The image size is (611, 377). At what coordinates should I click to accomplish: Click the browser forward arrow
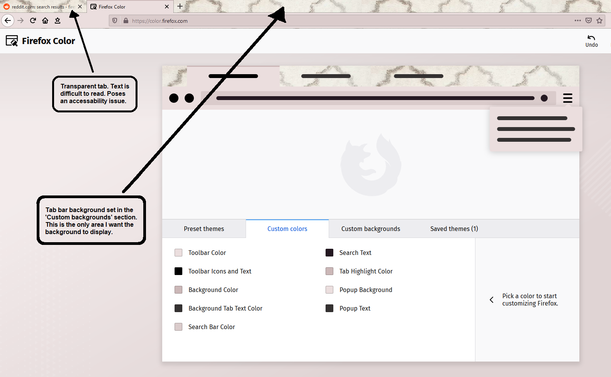tap(20, 20)
